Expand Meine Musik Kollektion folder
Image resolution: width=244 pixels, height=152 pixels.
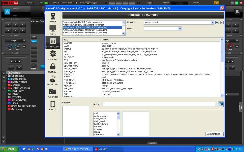pyautogui.click(x=7, y=106)
